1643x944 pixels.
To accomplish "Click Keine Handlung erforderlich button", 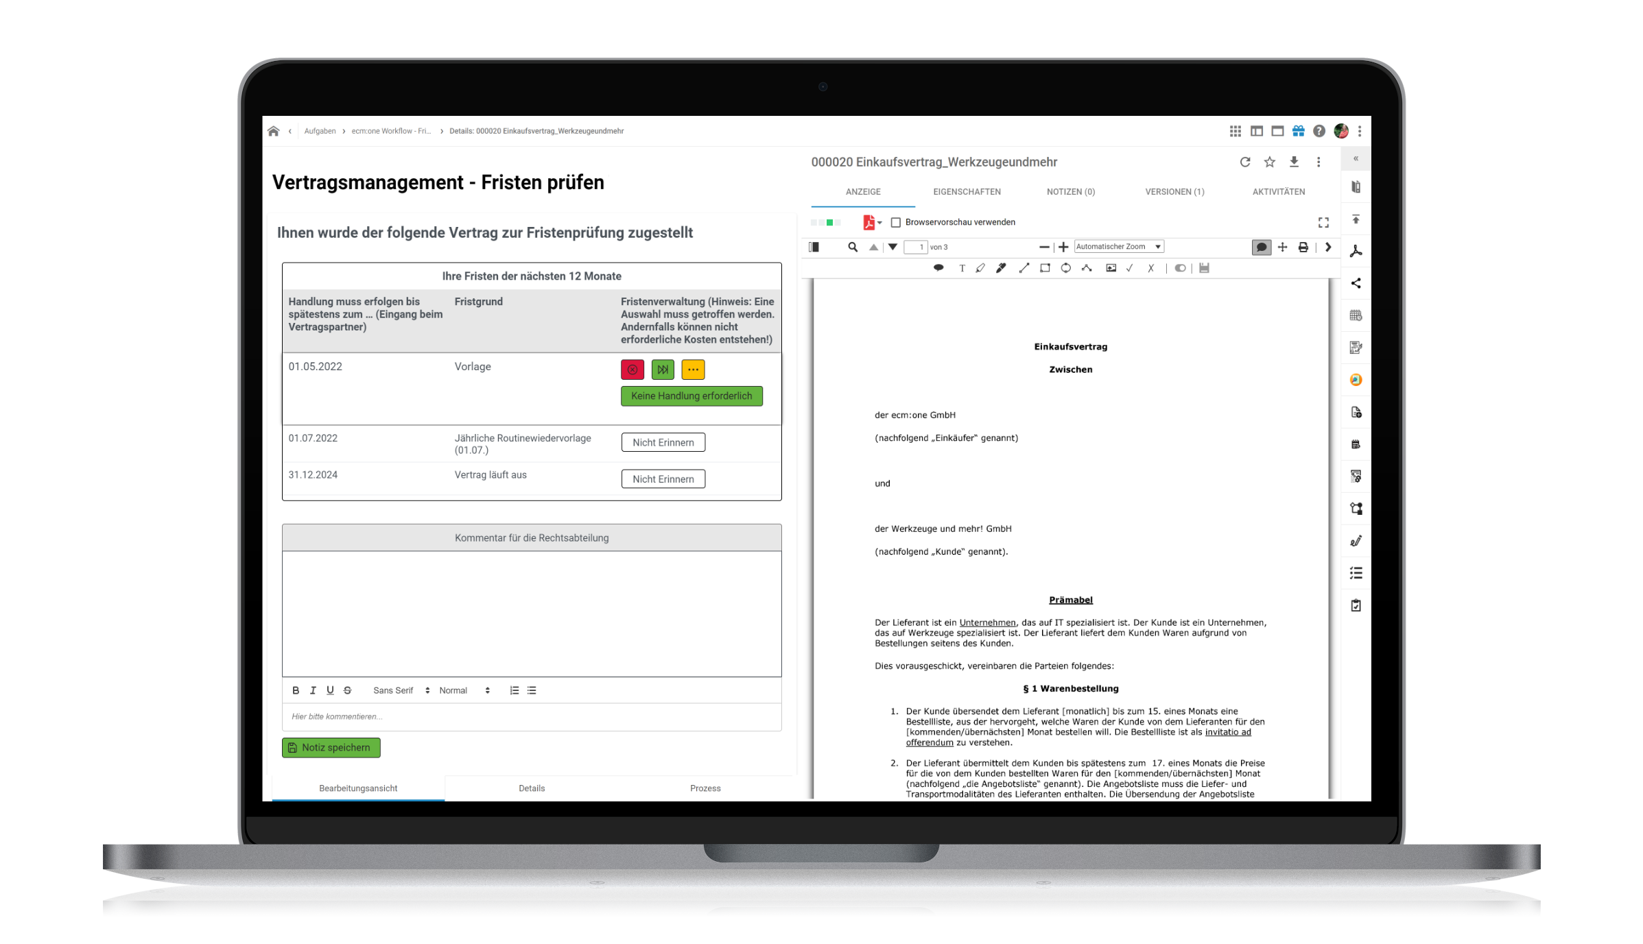I will pyautogui.click(x=692, y=396).
